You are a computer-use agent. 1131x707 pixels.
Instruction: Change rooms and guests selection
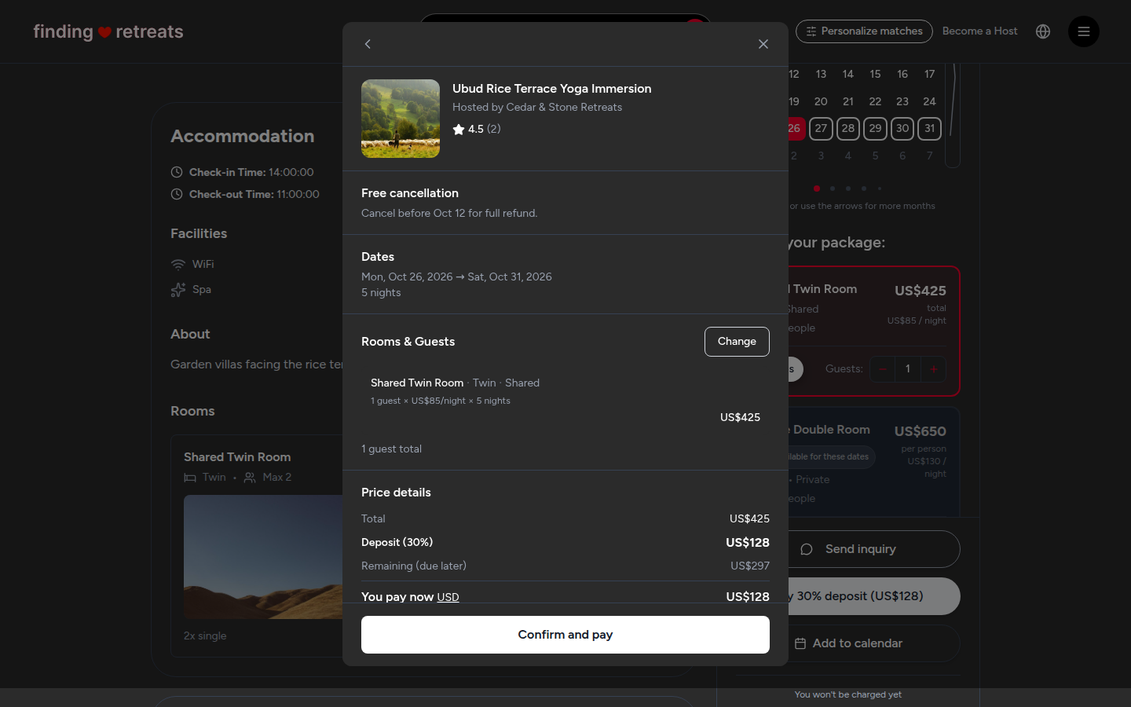coord(737,342)
